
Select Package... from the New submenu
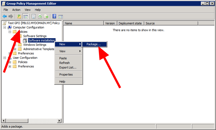click(94, 44)
